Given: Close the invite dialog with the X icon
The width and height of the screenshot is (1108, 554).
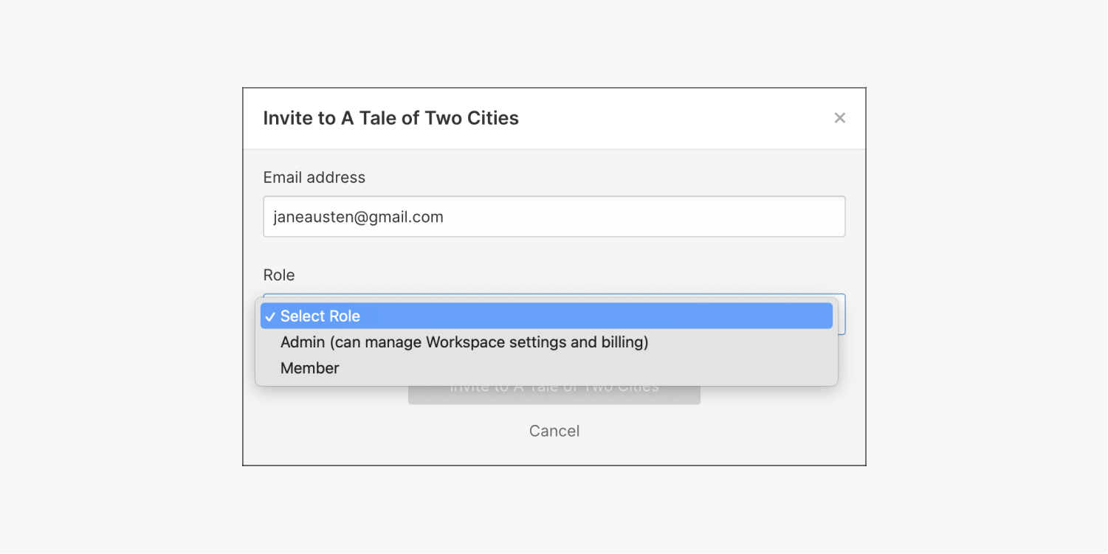Looking at the screenshot, I should [839, 118].
